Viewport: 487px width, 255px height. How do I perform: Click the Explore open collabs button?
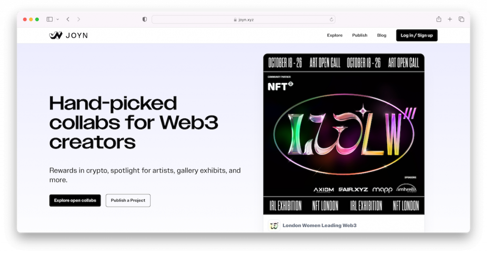(75, 200)
